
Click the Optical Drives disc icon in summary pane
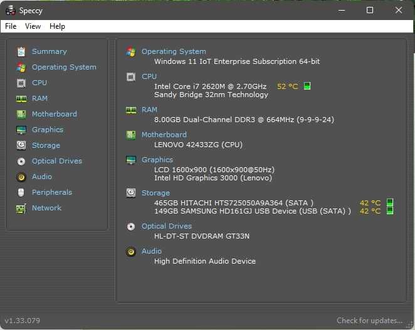(131, 227)
